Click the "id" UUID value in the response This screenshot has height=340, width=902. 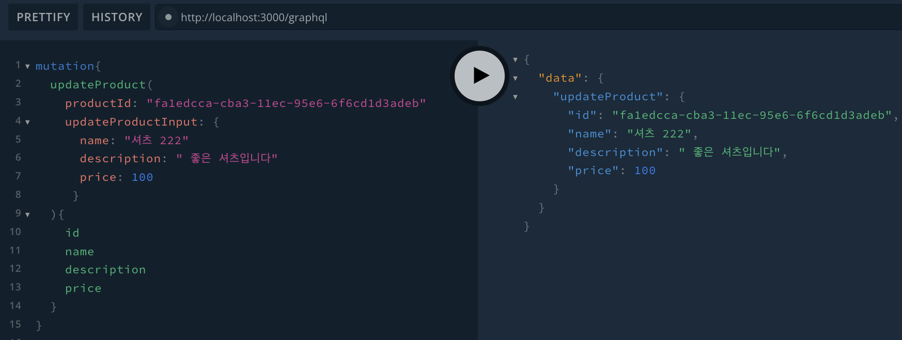coord(752,115)
